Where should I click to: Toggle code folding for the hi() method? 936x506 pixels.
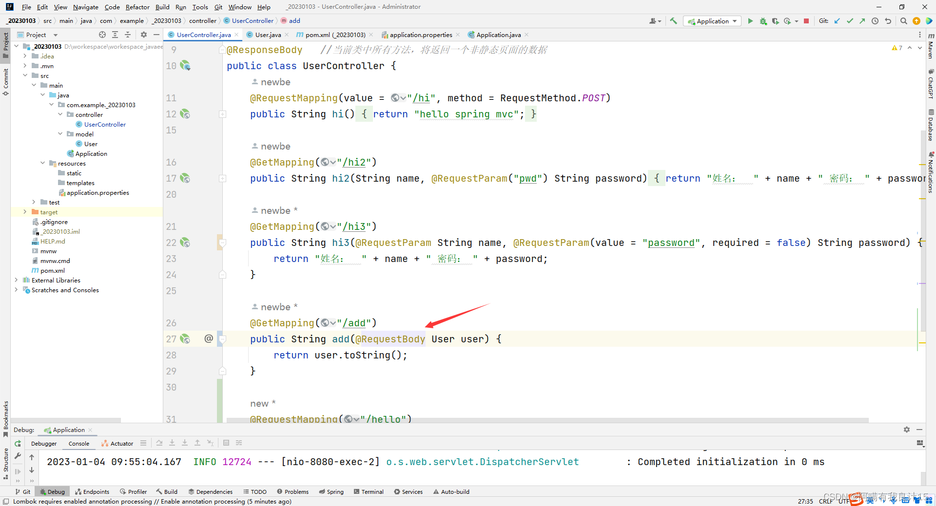(x=222, y=114)
